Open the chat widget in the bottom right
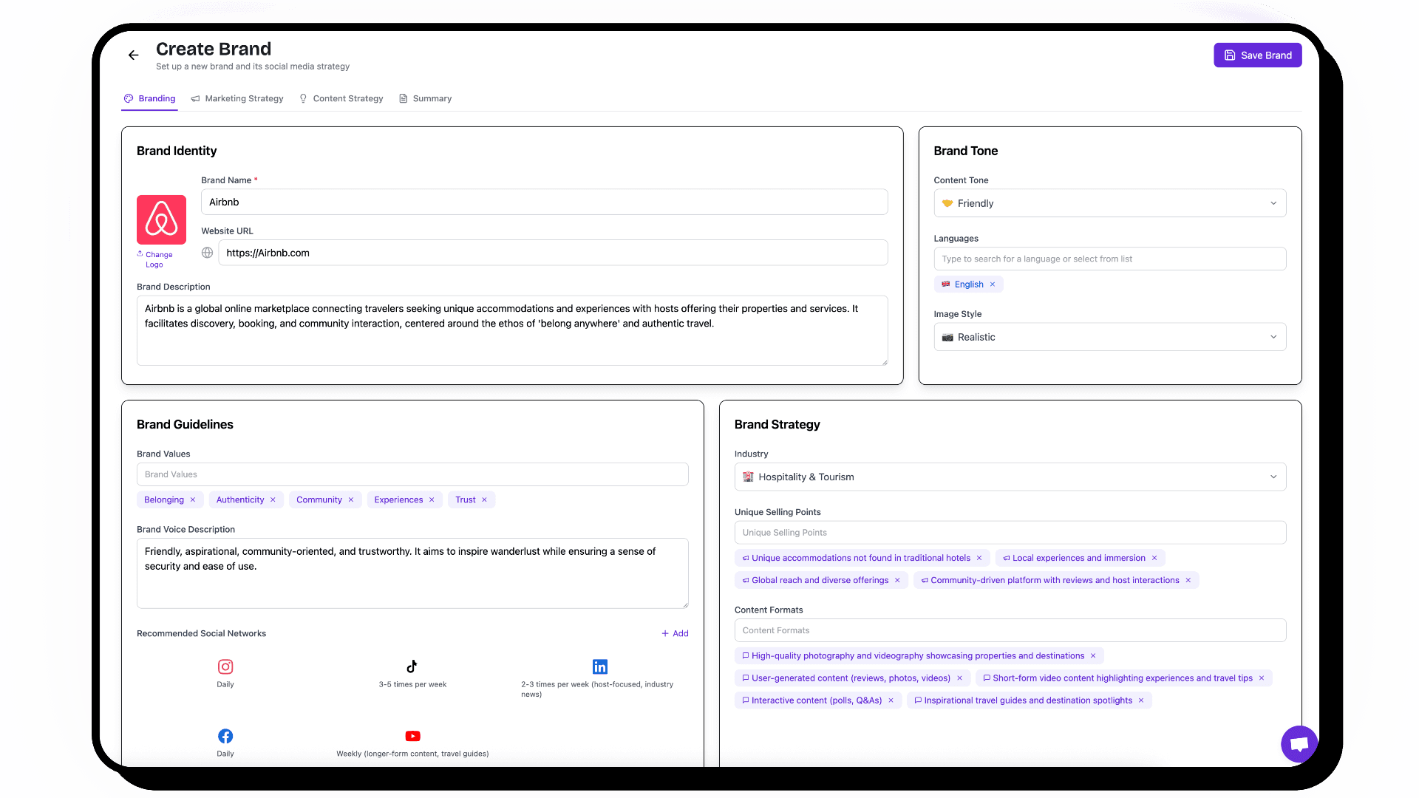 pyautogui.click(x=1299, y=743)
